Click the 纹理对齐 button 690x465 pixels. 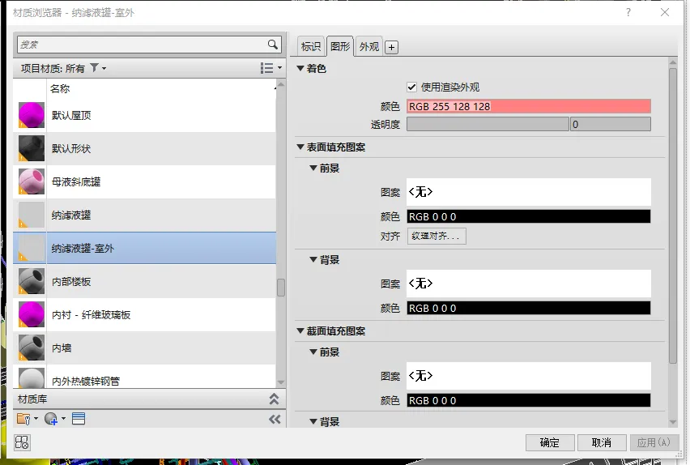[x=436, y=237]
